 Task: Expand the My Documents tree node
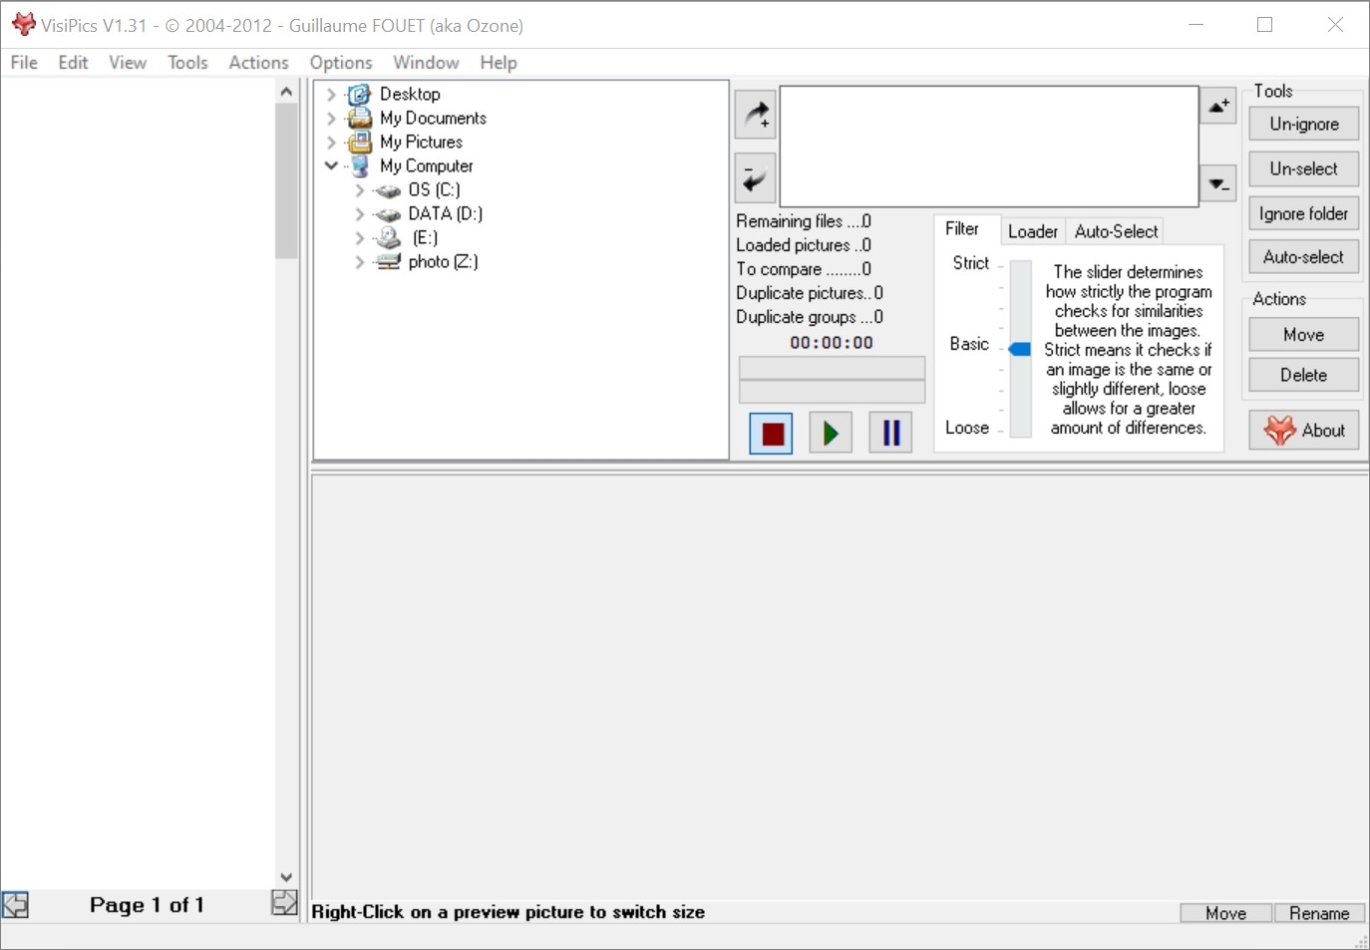point(331,119)
